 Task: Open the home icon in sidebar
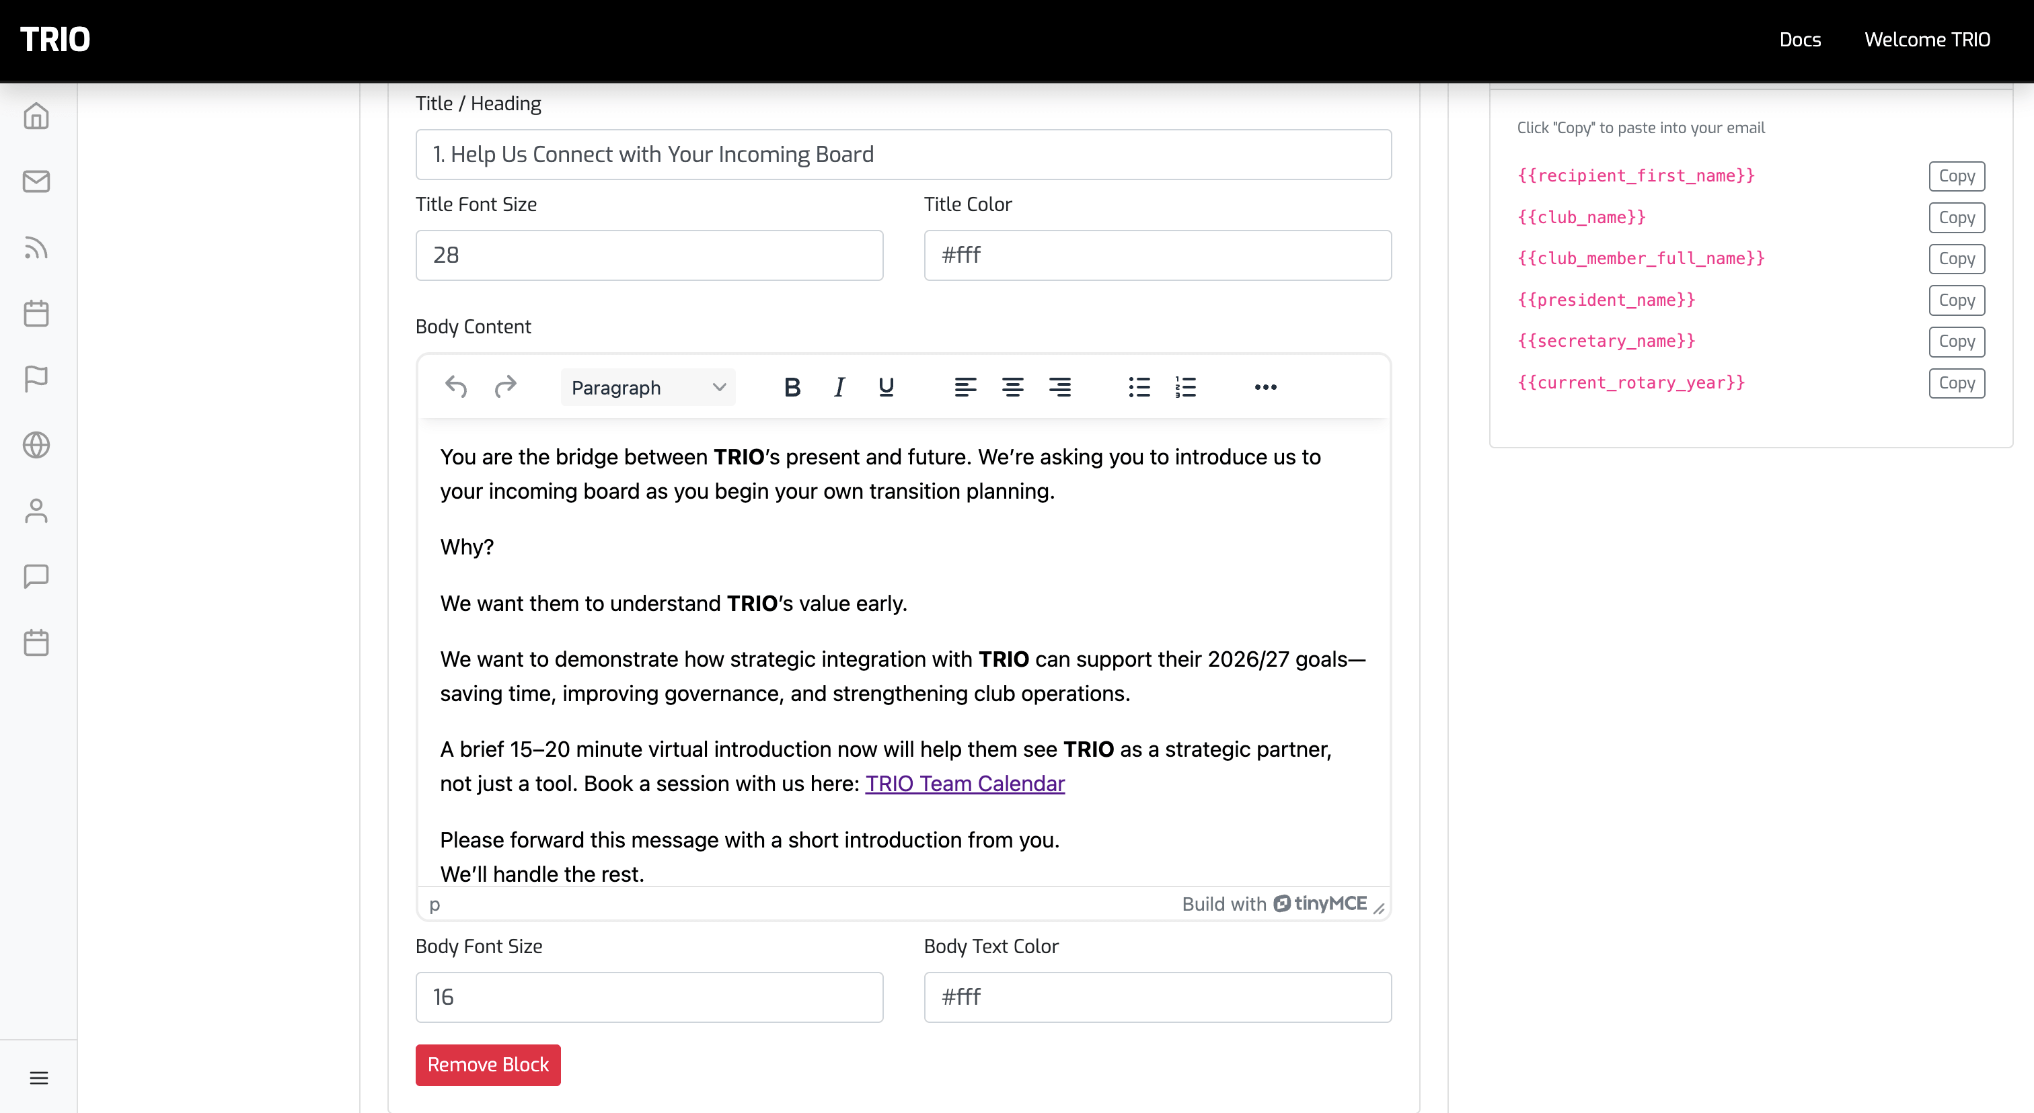(36, 116)
